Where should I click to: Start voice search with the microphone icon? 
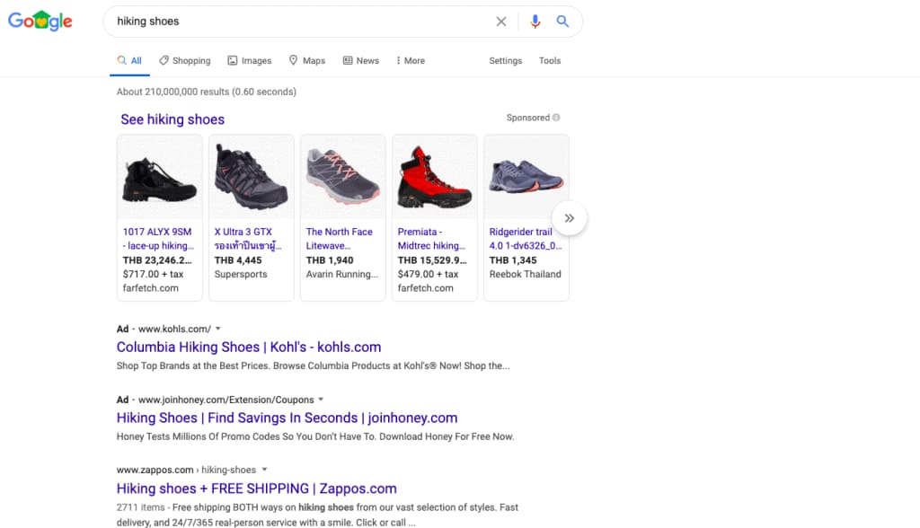535,22
